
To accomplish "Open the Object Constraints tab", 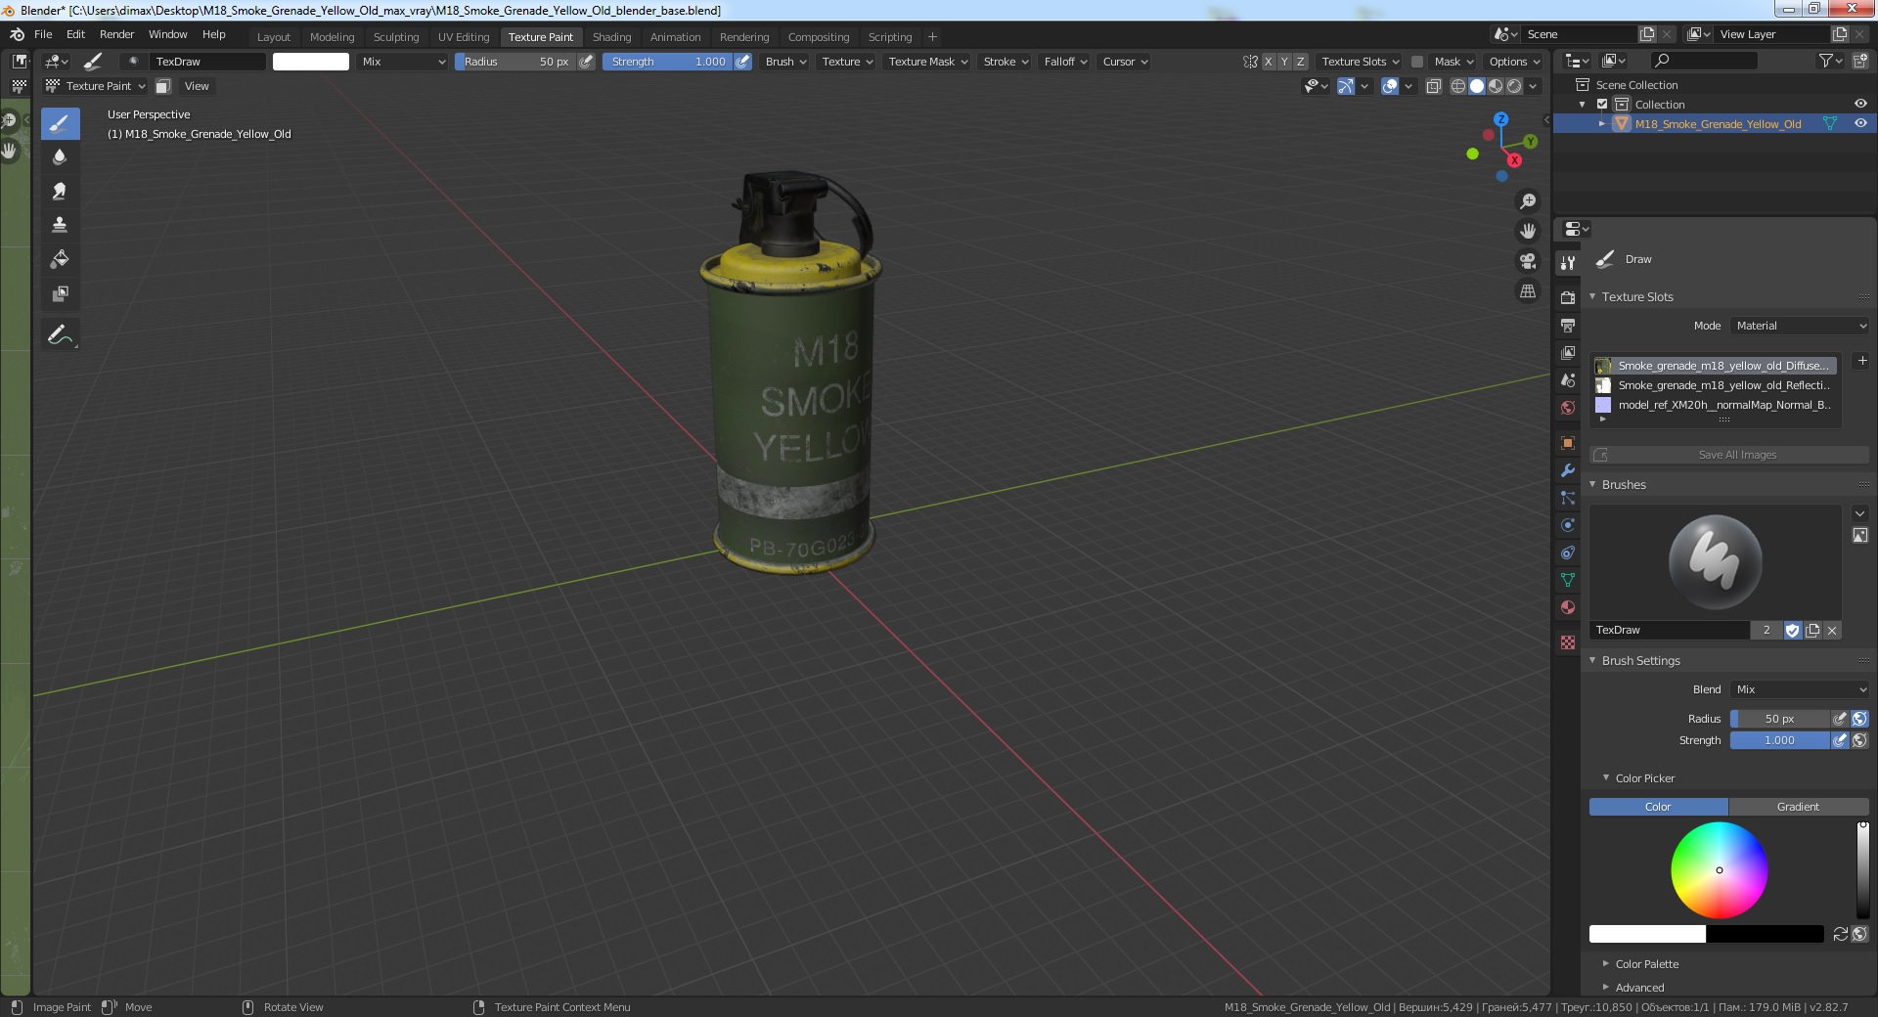I will pos(1568,553).
